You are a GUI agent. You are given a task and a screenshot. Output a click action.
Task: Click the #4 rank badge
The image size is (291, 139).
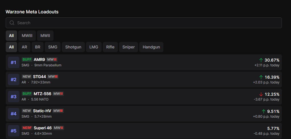coord(14,114)
